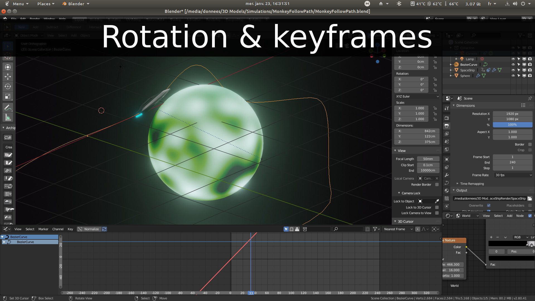Open the Frame Rate 30 fps dropdown

tap(513, 175)
